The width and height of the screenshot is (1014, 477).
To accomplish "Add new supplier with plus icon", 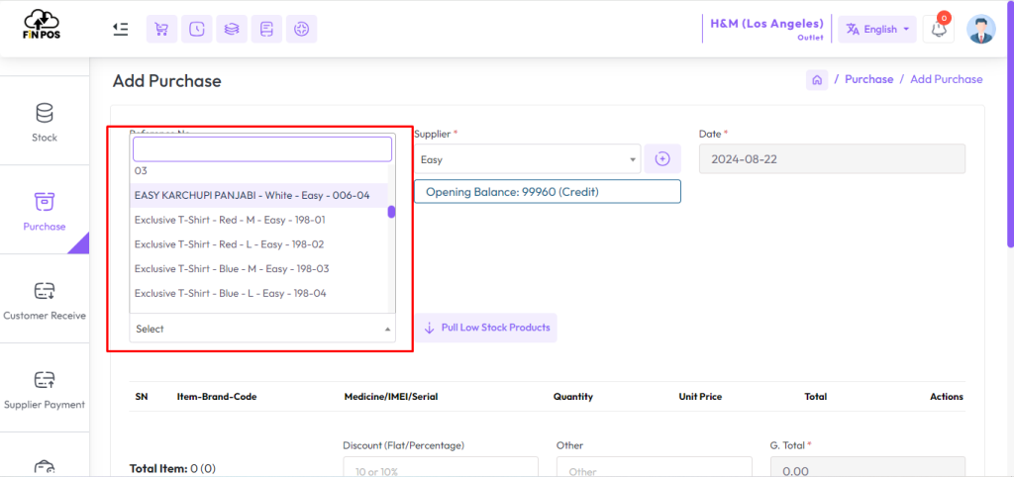I will [662, 159].
